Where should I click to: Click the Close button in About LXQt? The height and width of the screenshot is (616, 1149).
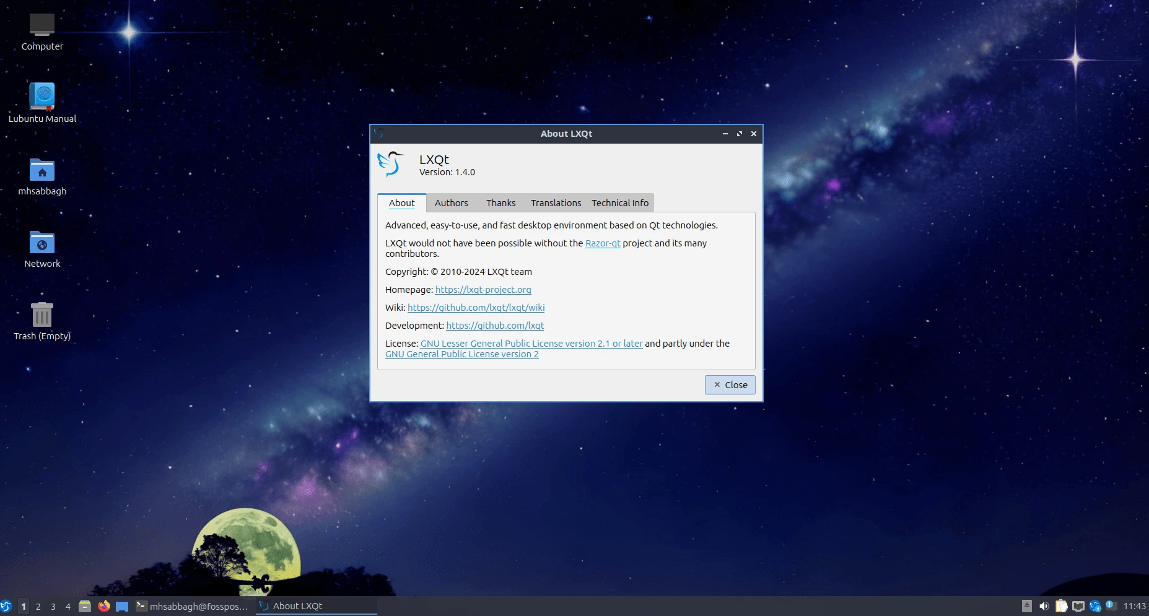click(x=730, y=384)
